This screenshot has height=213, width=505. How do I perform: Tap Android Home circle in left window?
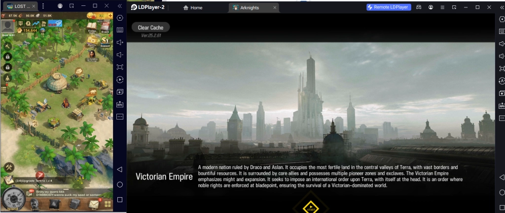click(120, 184)
